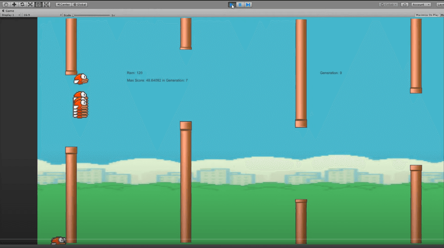Open the Display 1 dropdown
444x248 pixels.
click(x=11, y=15)
